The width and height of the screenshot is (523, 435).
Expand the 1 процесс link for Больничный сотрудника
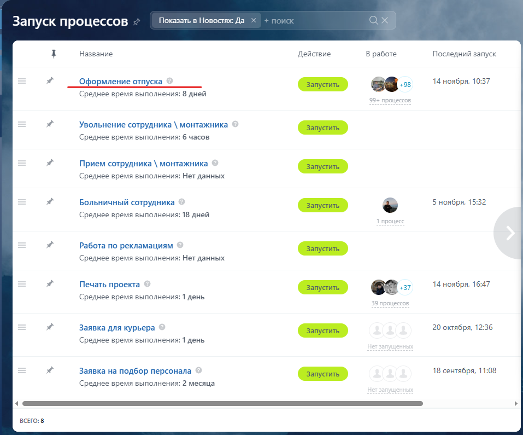390,222
